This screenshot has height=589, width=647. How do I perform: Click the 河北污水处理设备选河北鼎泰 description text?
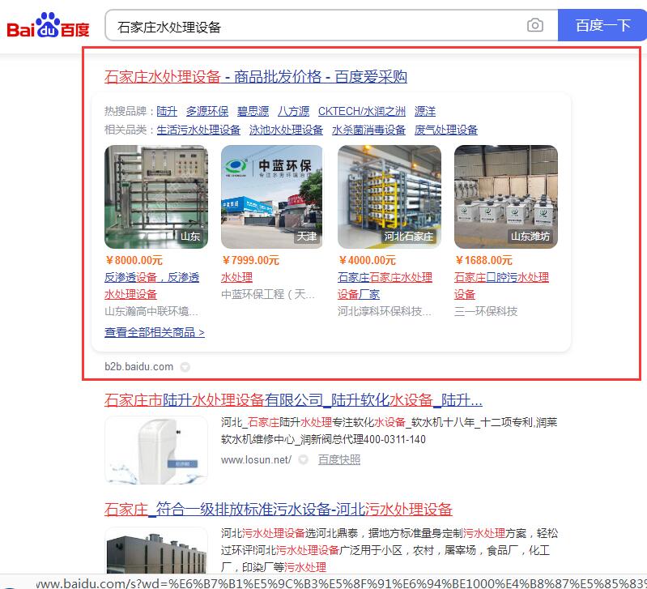(x=389, y=550)
